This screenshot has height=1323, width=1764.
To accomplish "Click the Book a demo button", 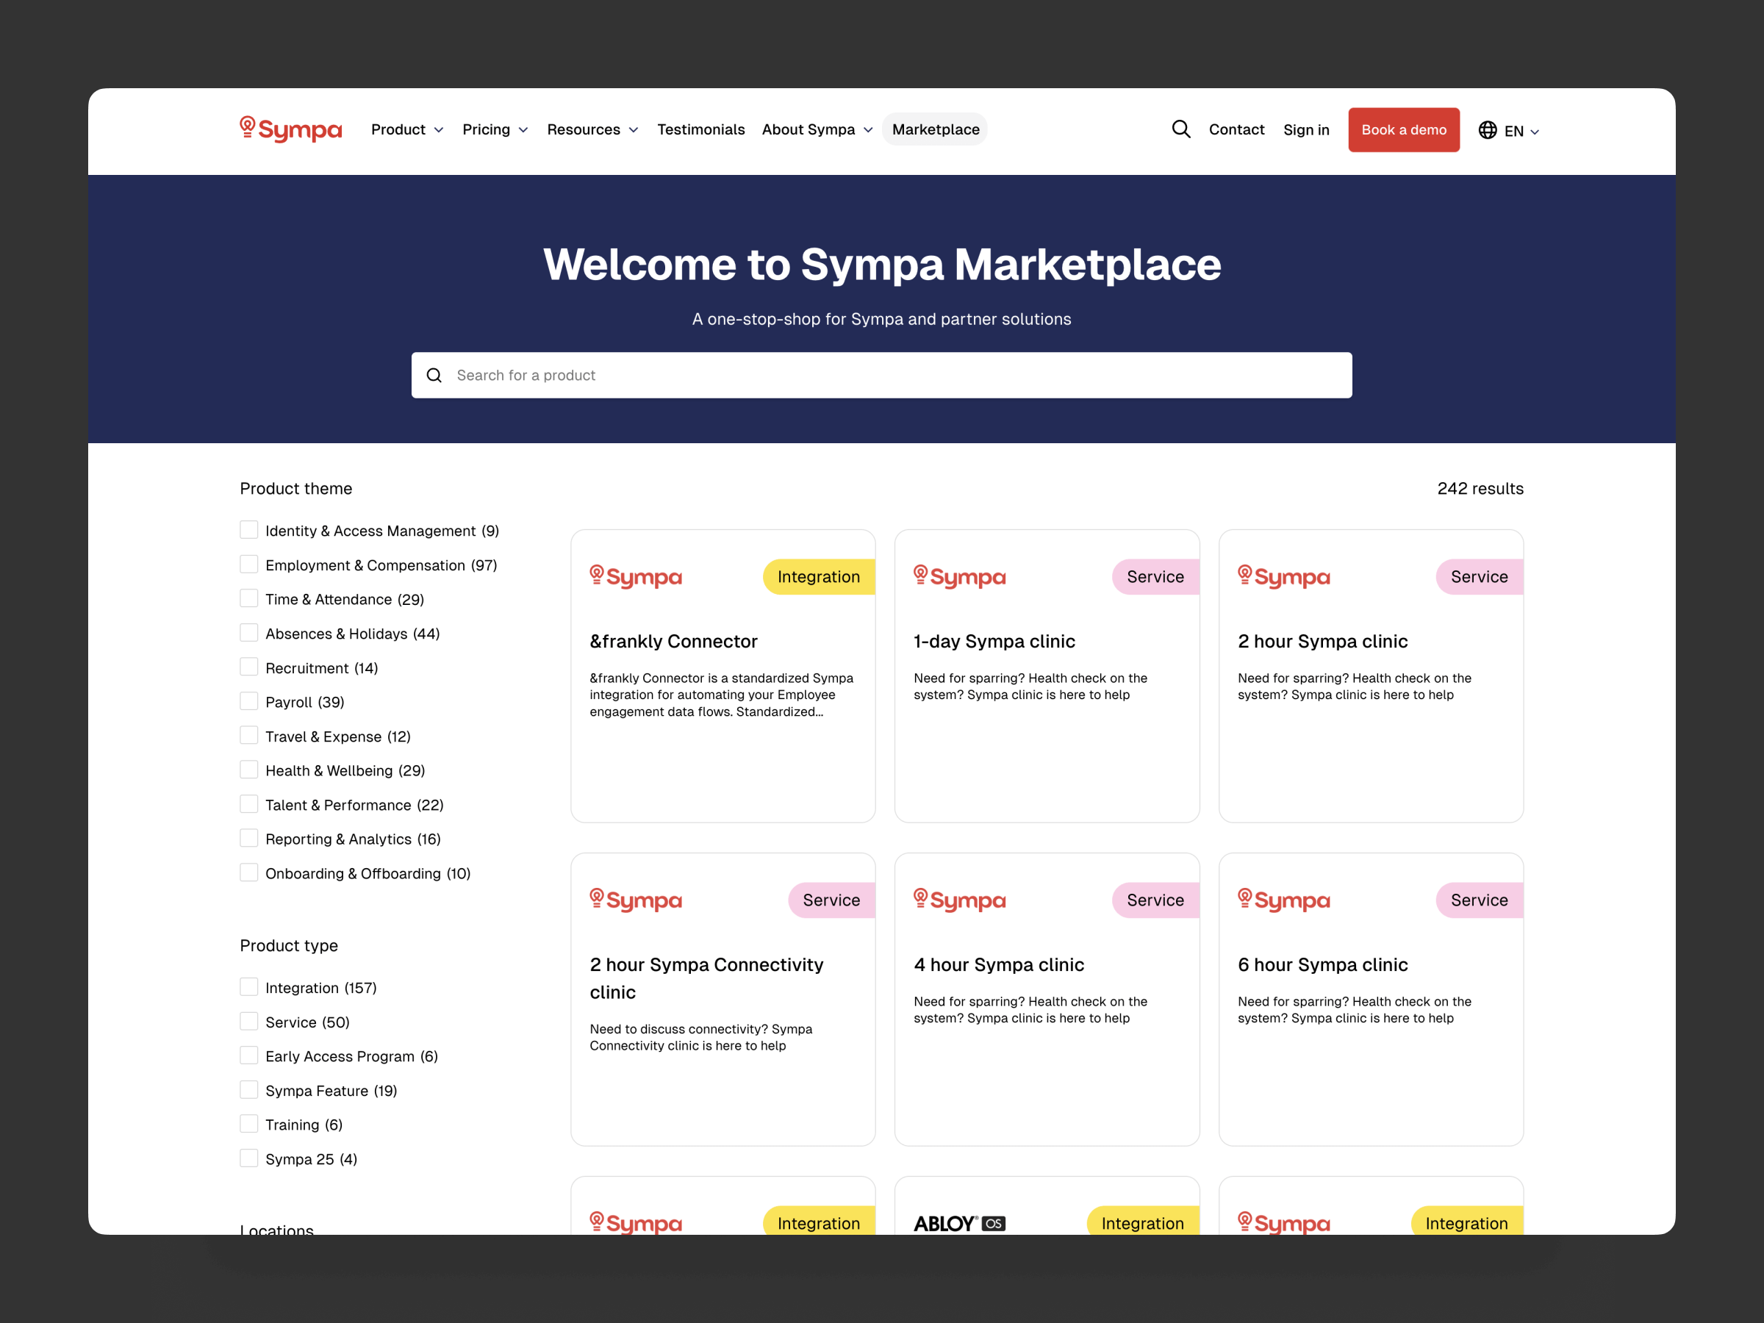I will tap(1404, 130).
